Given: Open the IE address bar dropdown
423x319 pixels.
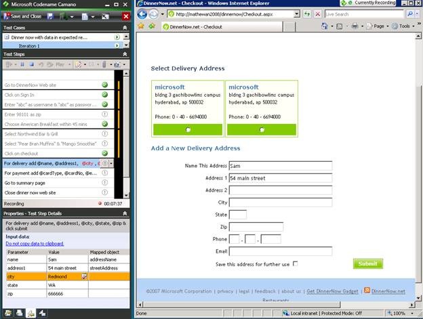Looking at the screenshot, I should 297,14.
